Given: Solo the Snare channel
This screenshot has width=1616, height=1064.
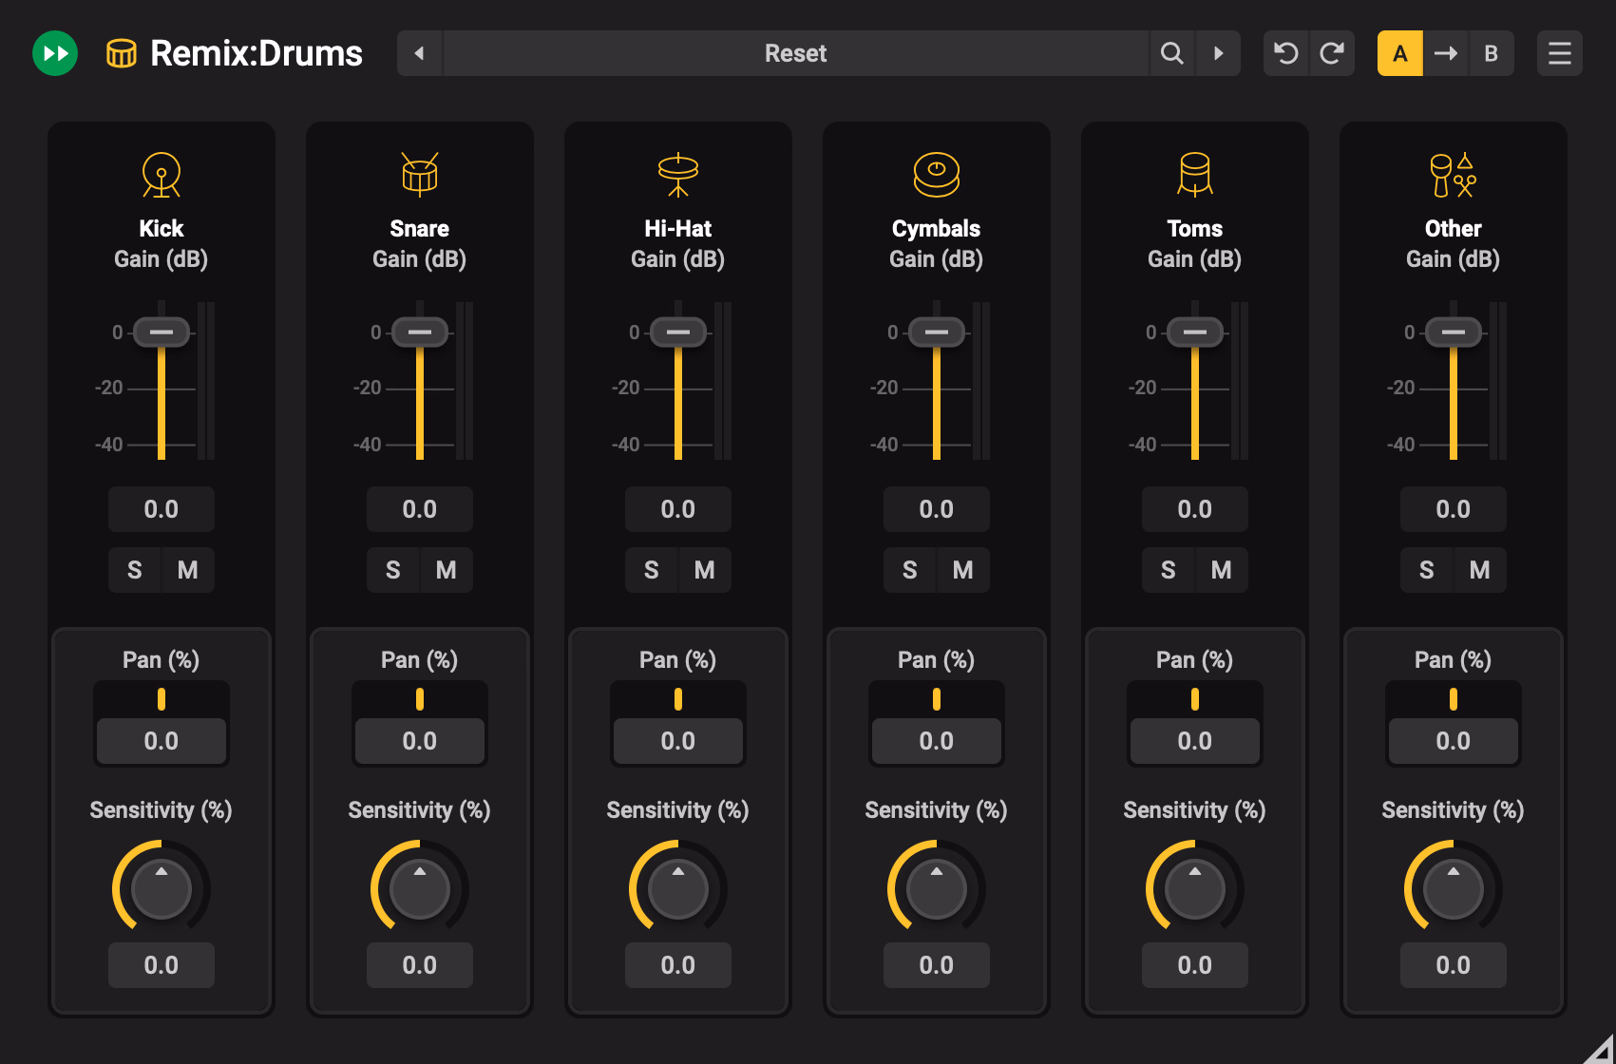Looking at the screenshot, I should pyautogui.click(x=393, y=570).
